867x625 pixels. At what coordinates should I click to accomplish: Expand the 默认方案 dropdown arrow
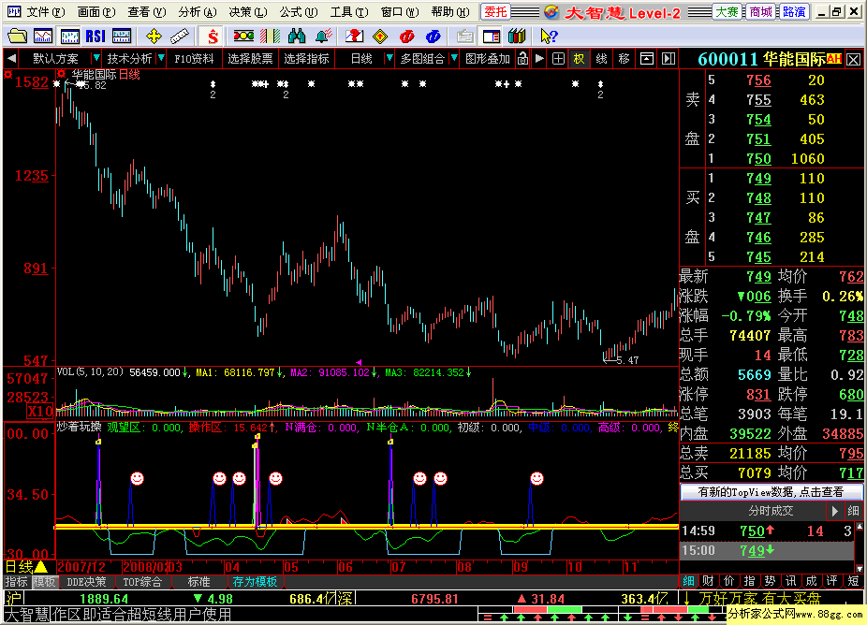coord(96,58)
